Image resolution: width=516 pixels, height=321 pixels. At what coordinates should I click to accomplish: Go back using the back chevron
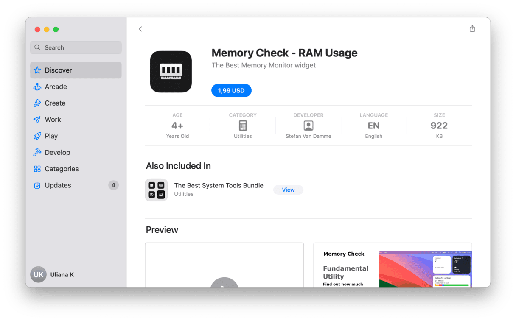coord(140,29)
